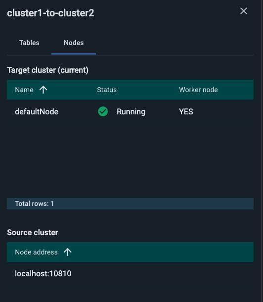Close the cluster1-to-cluster2 panel
This screenshot has height=302, width=263.
244,11
